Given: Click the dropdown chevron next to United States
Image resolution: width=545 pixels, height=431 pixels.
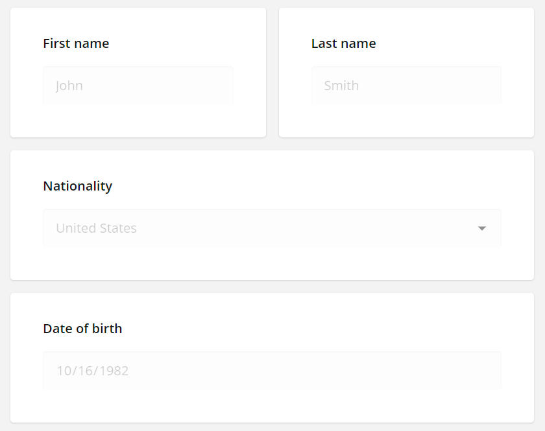Looking at the screenshot, I should point(481,227).
